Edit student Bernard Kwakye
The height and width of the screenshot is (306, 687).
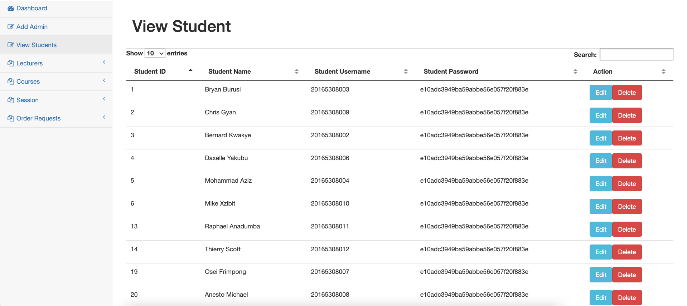601,138
